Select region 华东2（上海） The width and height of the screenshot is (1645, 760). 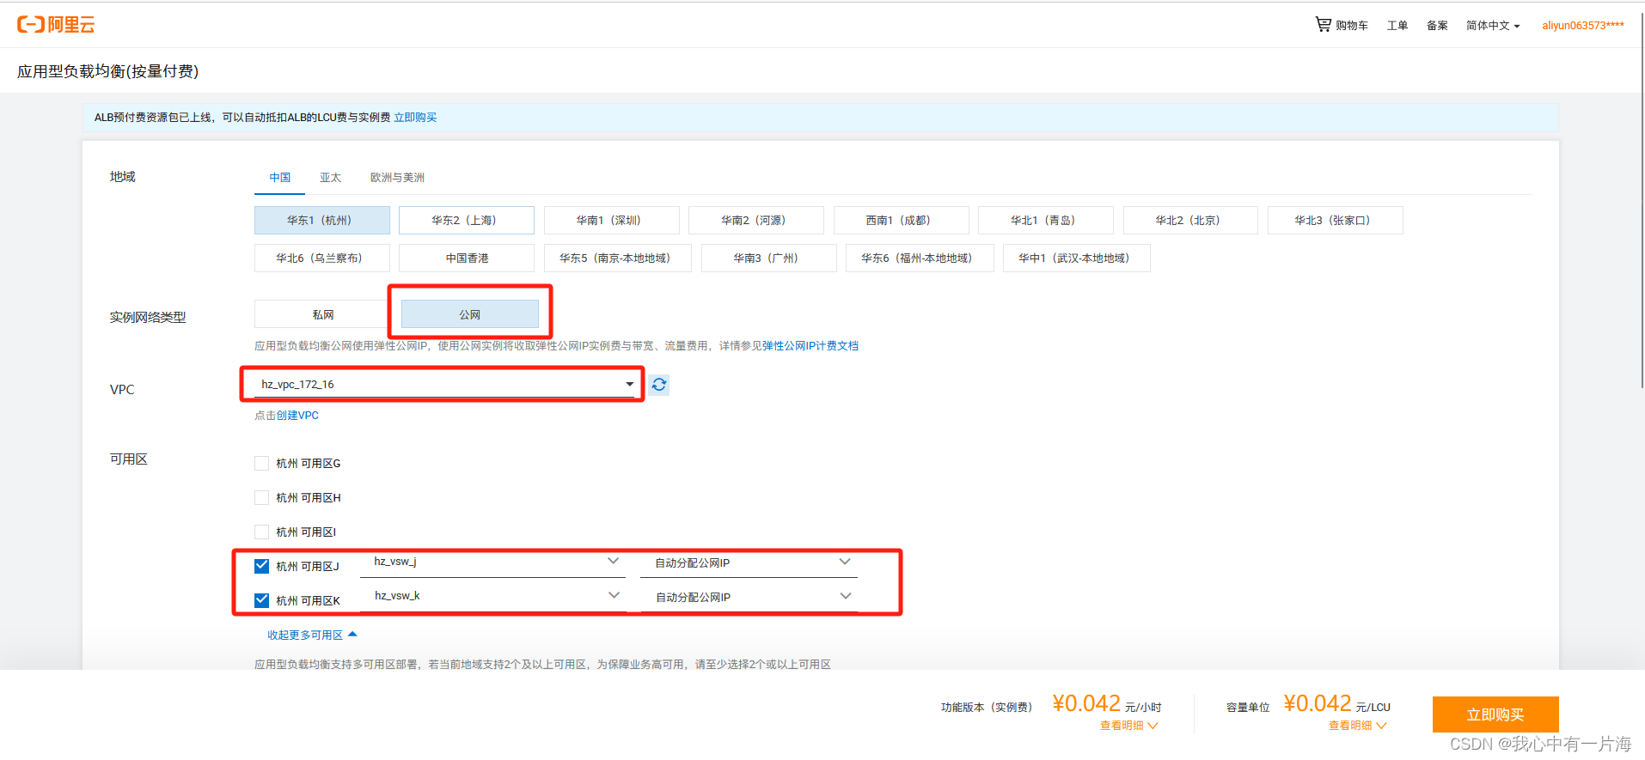click(x=467, y=221)
